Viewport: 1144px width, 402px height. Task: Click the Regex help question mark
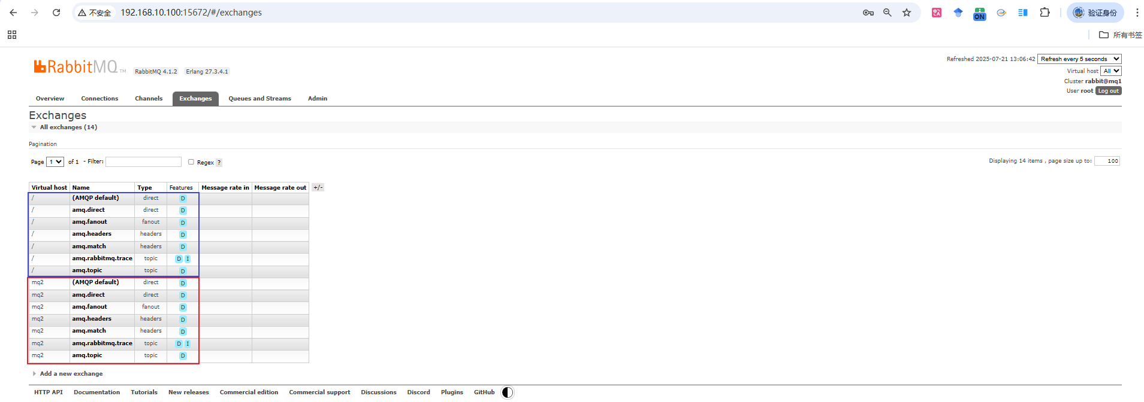click(x=219, y=163)
